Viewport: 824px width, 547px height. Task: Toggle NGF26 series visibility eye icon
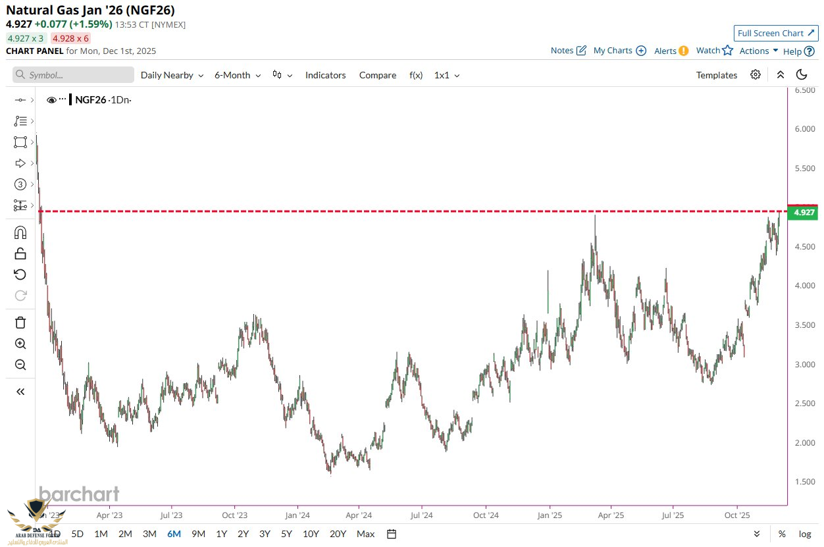(x=51, y=100)
